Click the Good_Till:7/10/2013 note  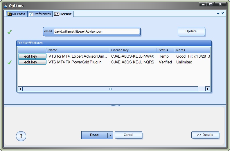[193, 56]
